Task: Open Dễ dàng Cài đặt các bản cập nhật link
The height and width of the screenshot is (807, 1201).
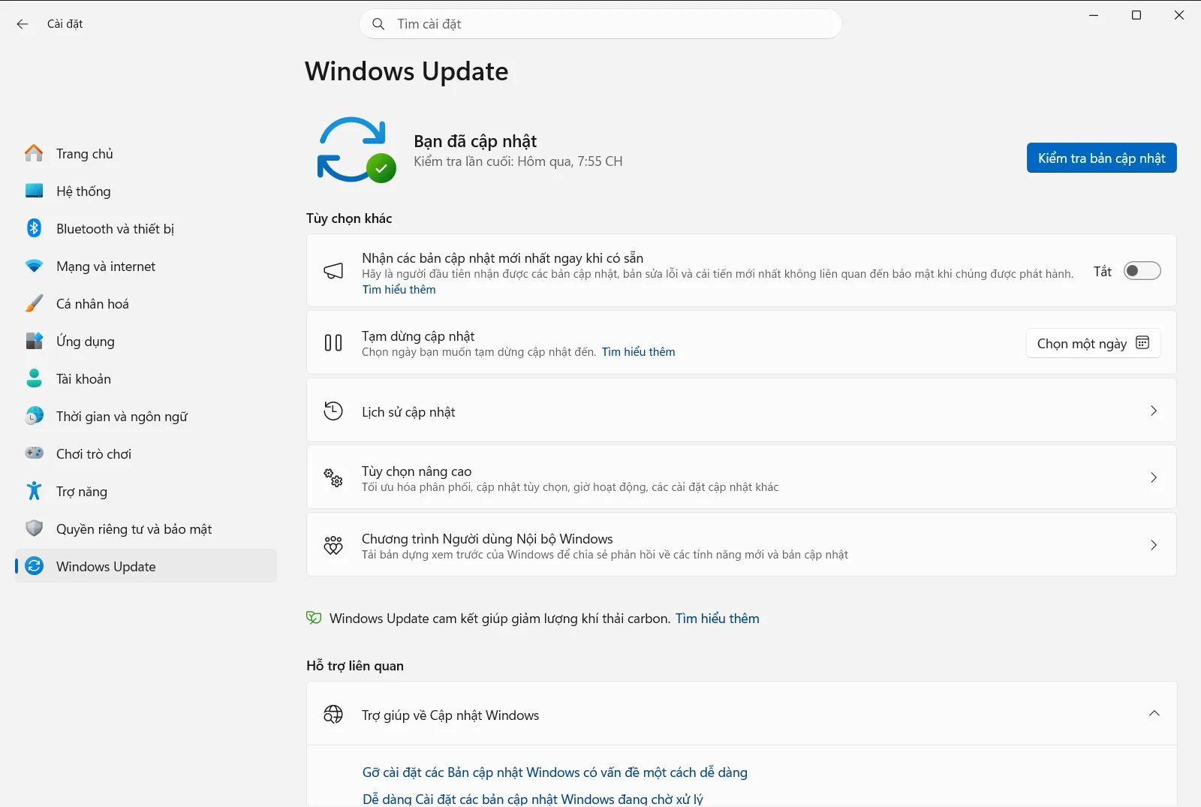Action: [x=532, y=799]
